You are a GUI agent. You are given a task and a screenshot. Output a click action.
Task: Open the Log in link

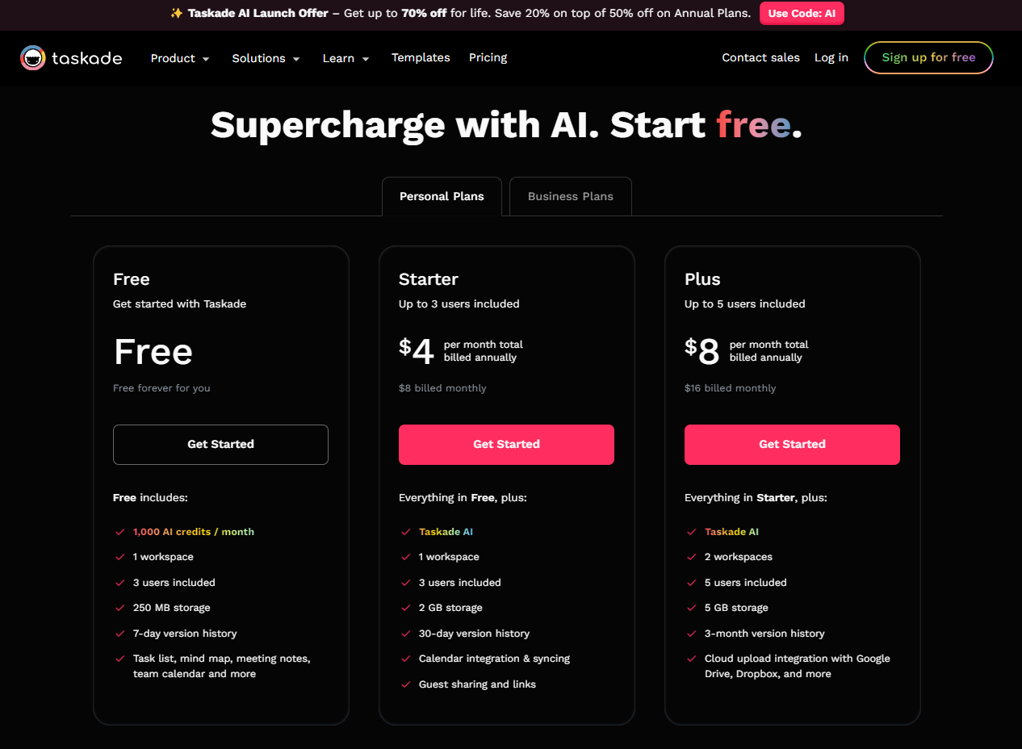(x=831, y=57)
